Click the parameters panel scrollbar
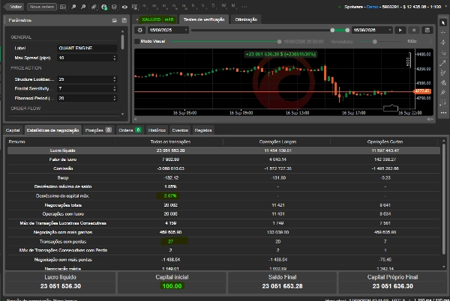 click(x=122, y=42)
